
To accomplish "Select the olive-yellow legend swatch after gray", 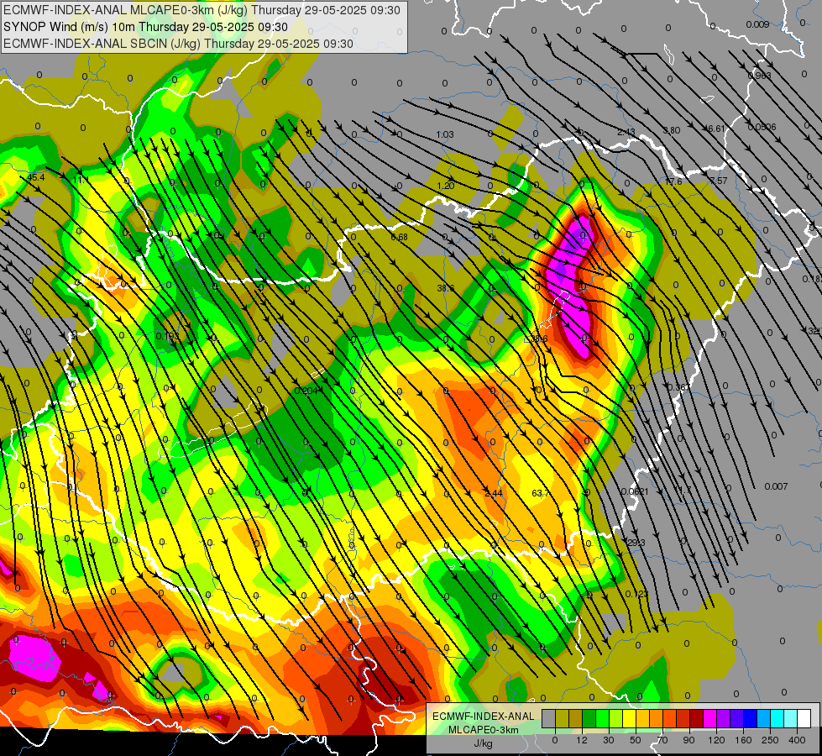I will coord(563,718).
